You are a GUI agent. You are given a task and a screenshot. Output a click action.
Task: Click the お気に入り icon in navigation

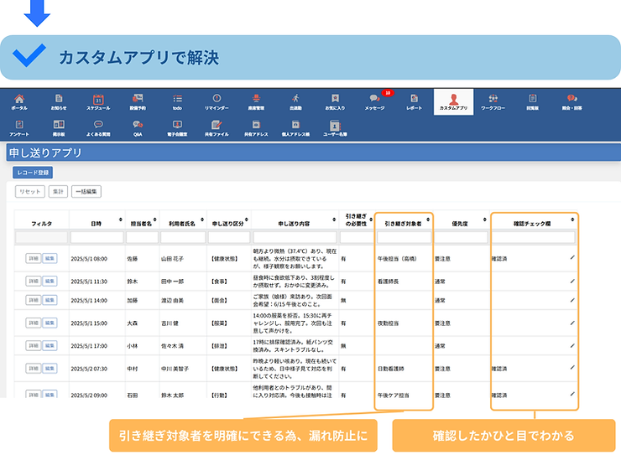pyautogui.click(x=335, y=101)
